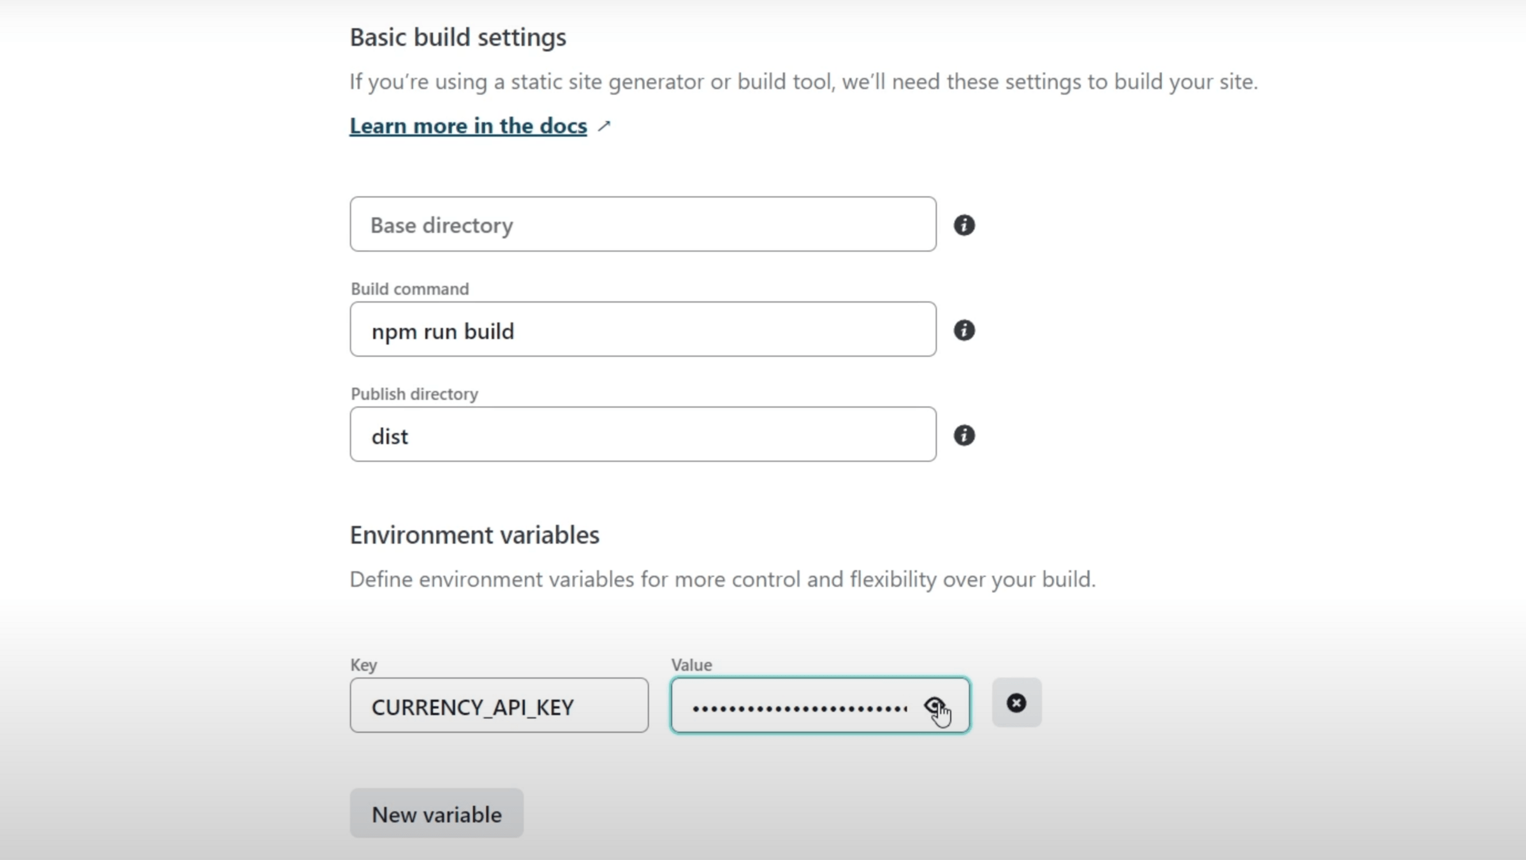Select the CURRENCY_API_KEY key field

coord(499,706)
